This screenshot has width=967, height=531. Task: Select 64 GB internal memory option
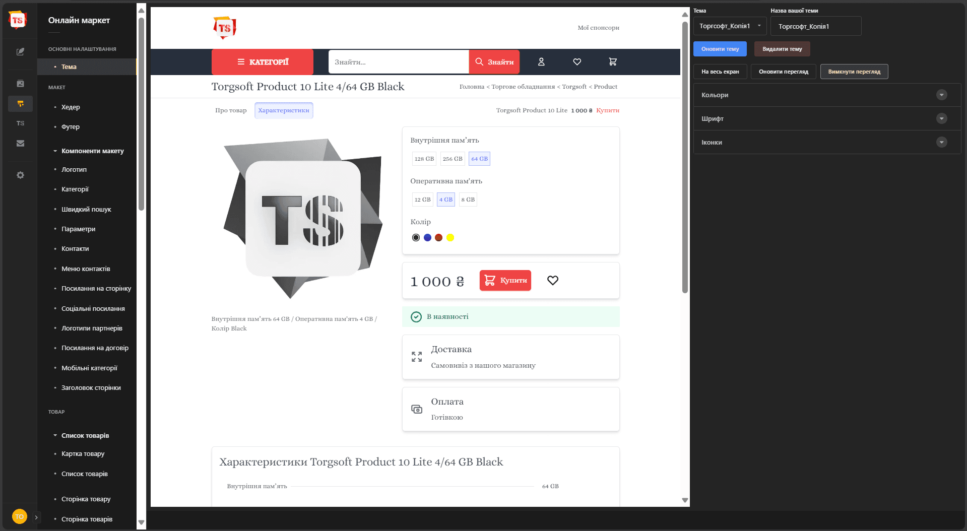479,159
